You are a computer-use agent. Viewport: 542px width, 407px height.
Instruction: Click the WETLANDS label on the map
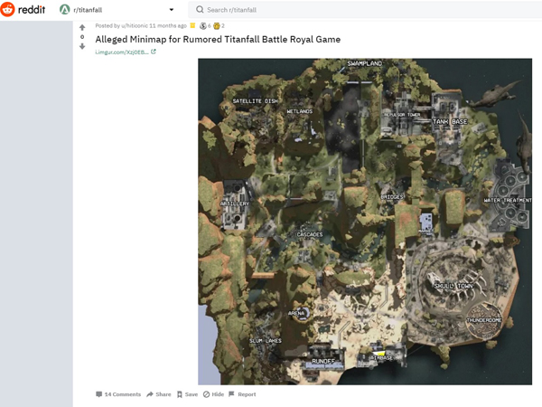(x=300, y=111)
